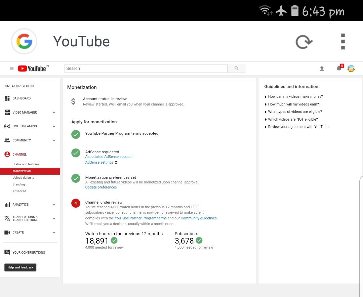Expand Translations & Transcriptions chevron

[x=54, y=218]
